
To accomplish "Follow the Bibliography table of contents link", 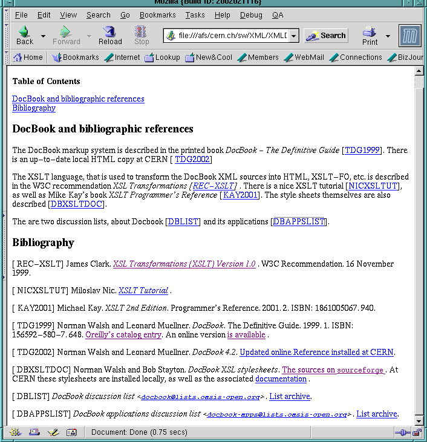I will point(34,108).
